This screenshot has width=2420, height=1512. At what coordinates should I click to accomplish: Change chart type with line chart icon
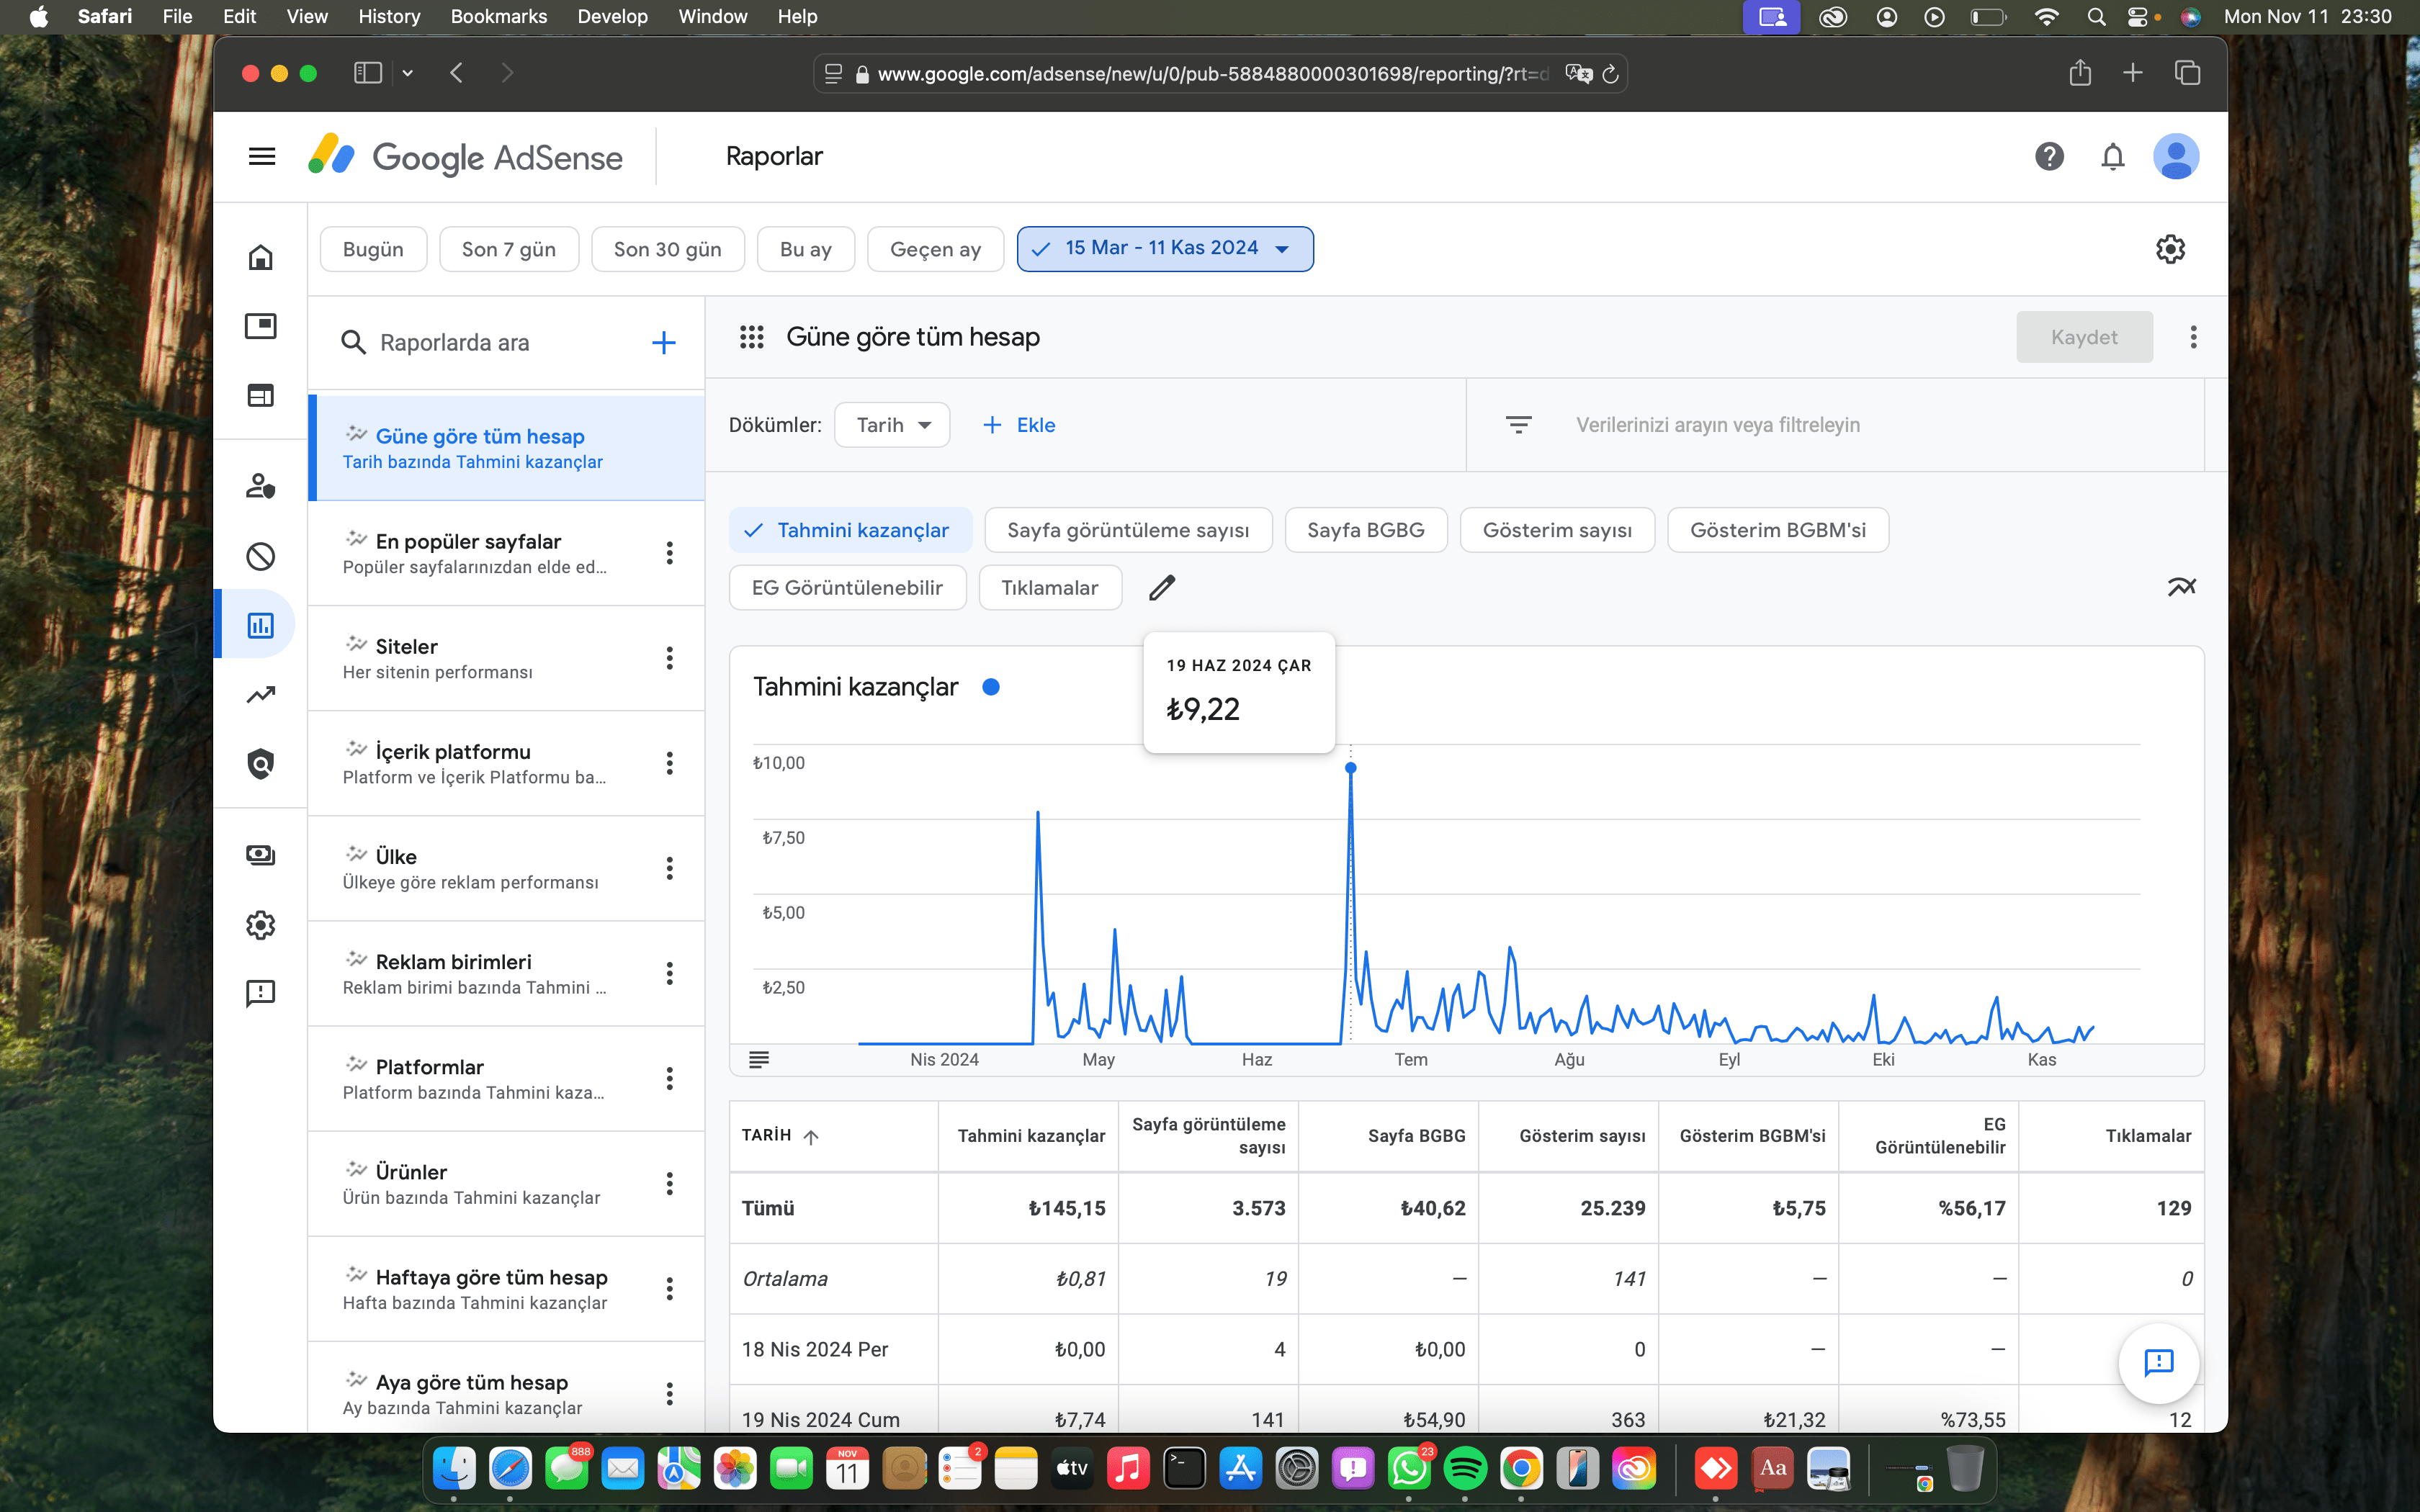pos(2181,587)
